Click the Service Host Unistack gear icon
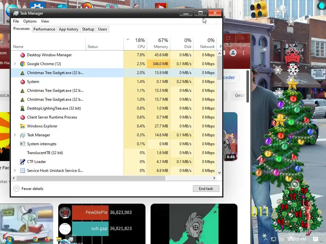The height and width of the screenshot is (244, 326). pos(23,171)
